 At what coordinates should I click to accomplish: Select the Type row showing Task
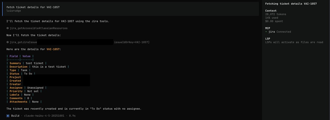click(x=18, y=70)
